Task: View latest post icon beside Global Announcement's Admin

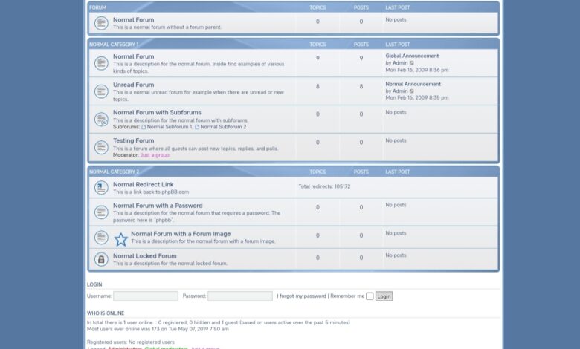Action: pyautogui.click(x=413, y=63)
